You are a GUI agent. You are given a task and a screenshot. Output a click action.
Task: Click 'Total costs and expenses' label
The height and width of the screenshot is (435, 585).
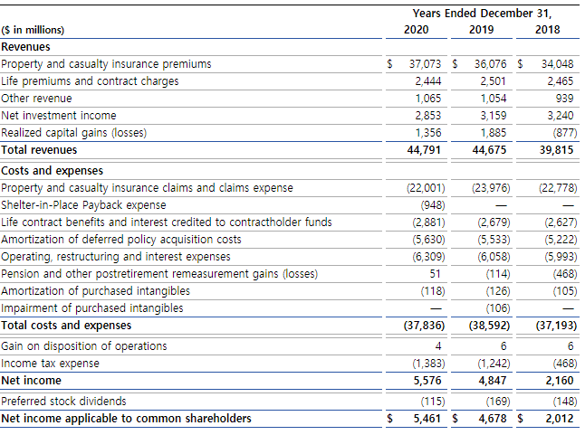tap(66, 326)
